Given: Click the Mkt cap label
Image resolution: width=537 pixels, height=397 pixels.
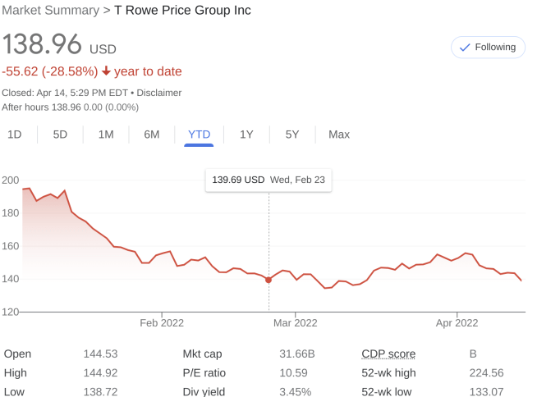Looking at the screenshot, I should tap(203, 354).
